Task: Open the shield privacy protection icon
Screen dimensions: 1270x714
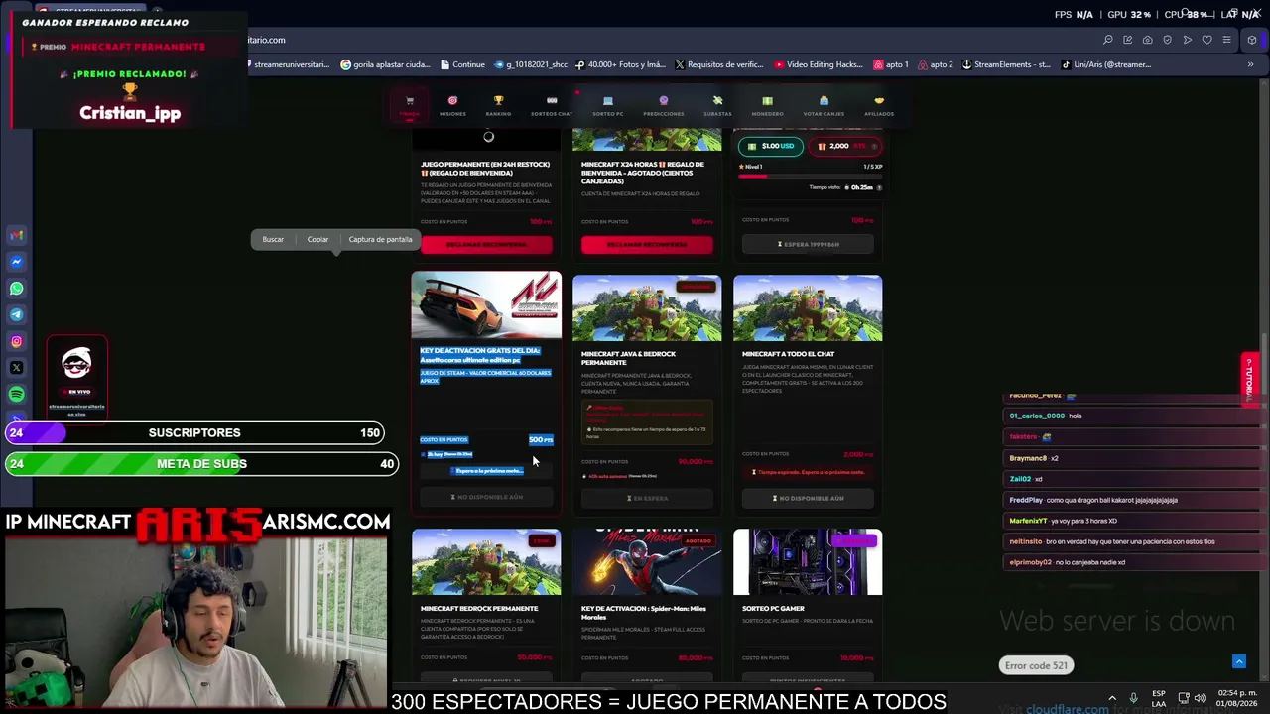Action: (x=1168, y=40)
